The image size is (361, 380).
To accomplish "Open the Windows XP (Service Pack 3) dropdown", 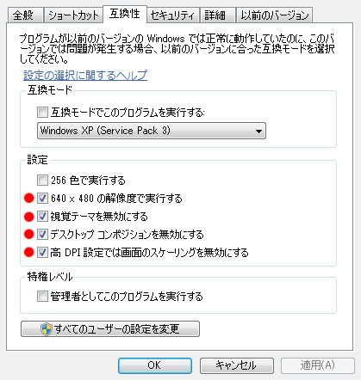I will coord(152,131).
